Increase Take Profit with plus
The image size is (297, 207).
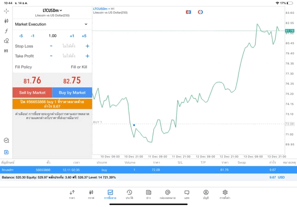(x=87, y=56)
